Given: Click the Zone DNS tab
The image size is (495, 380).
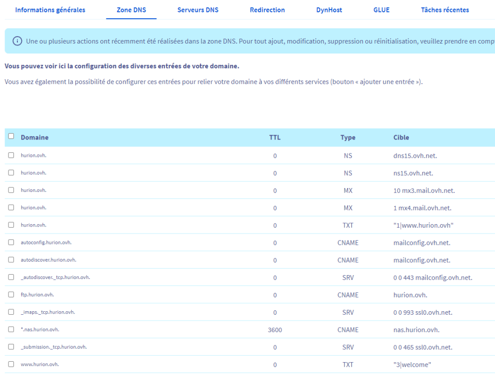Looking at the screenshot, I should point(131,10).
